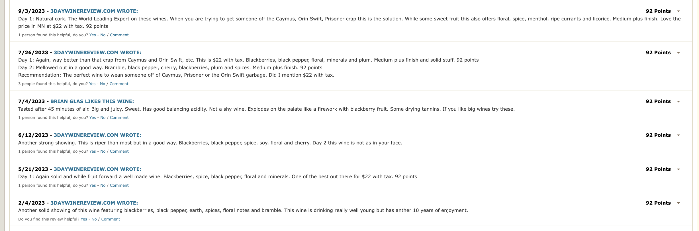
Task: Vote Yes on the 6/12/2023 review
Action: [x=93, y=151]
